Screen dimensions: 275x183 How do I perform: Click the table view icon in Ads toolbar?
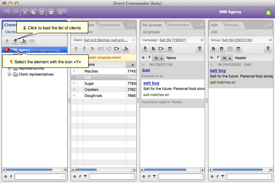tap(238, 49)
